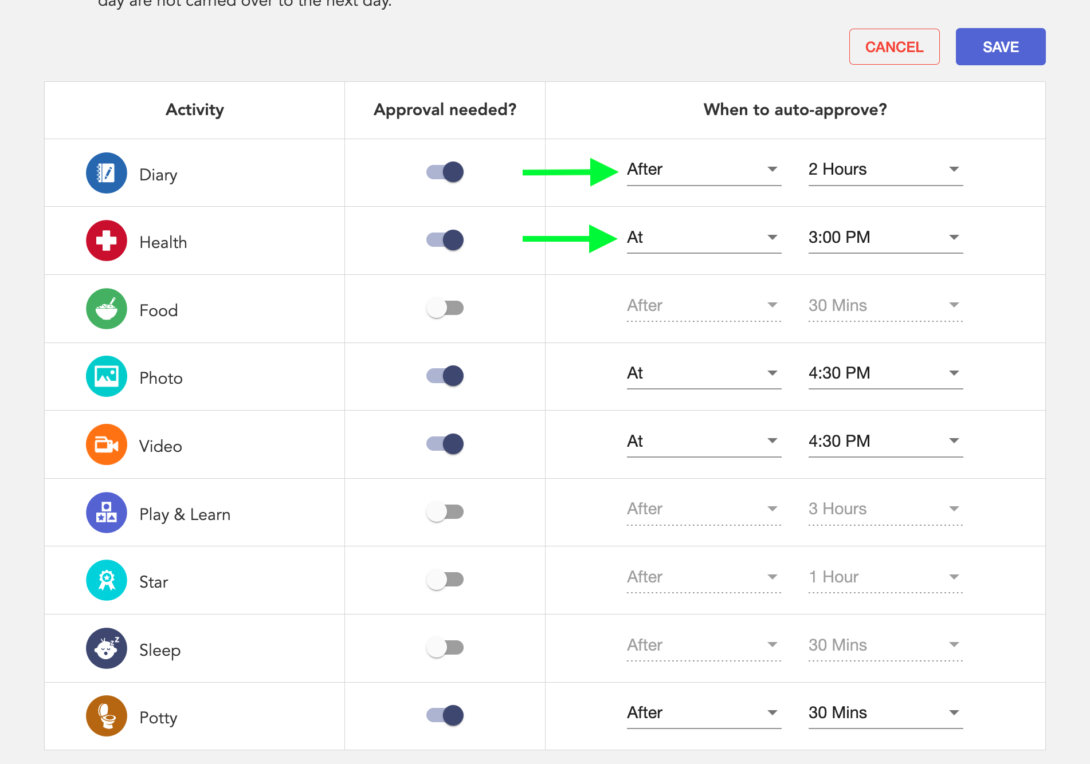This screenshot has height=764, width=1090.
Task: Click the red Health cross icon
Action: click(x=107, y=241)
